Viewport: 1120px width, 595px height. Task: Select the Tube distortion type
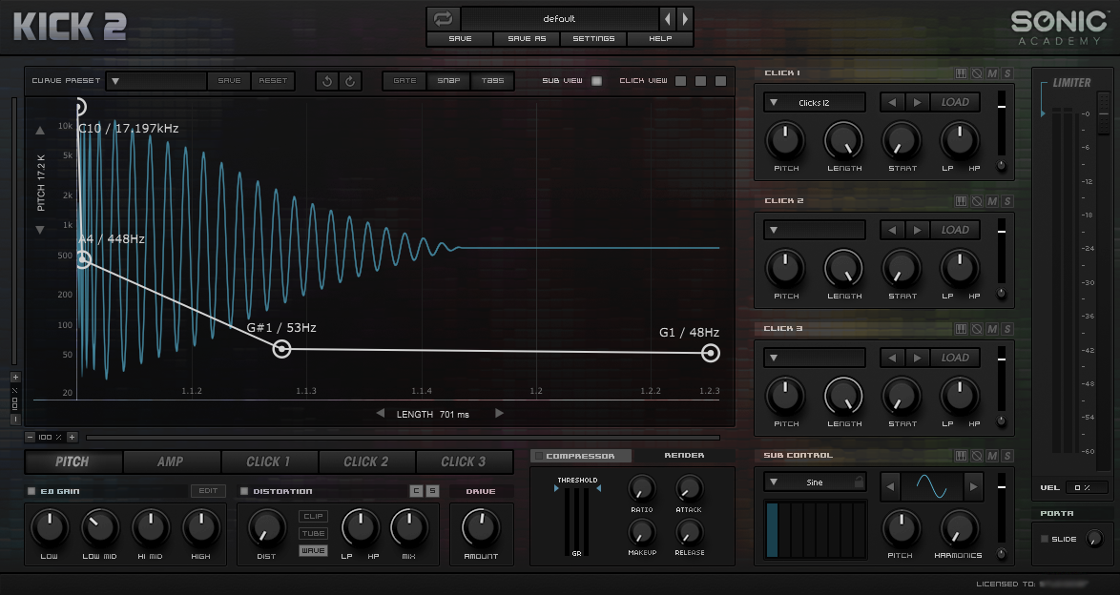313,534
